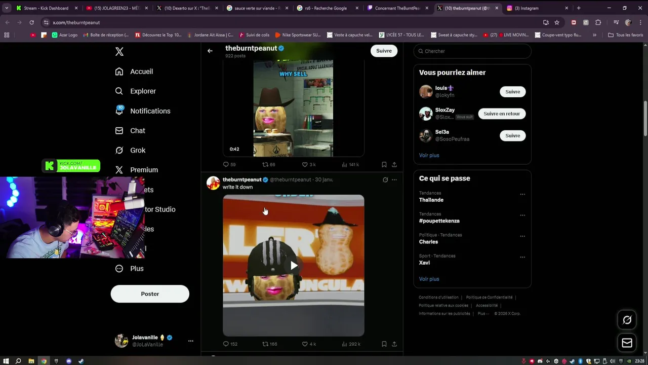Open more options on 'write it down' post

click(394, 179)
